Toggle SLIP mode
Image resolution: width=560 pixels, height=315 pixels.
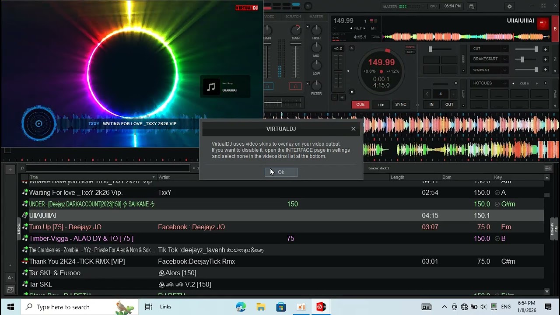(x=410, y=52)
